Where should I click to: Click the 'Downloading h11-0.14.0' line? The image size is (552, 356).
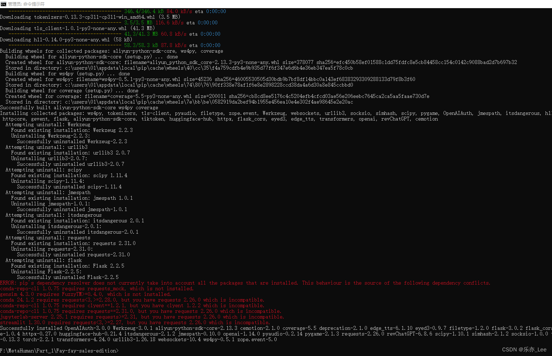tap(66, 40)
